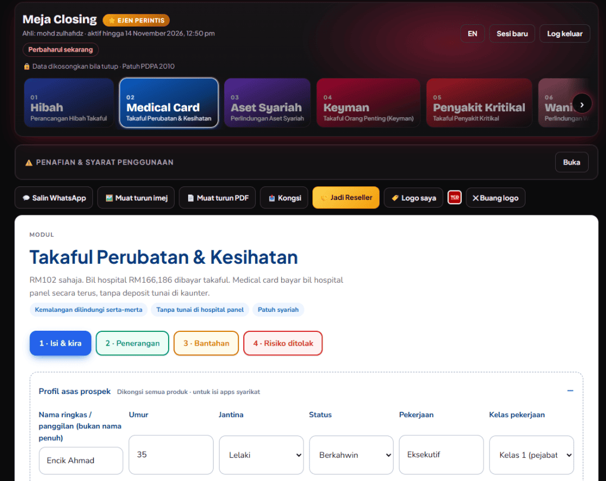Screen dimensions: 606x481
Task: Switch language with EN button
Action: coord(472,34)
